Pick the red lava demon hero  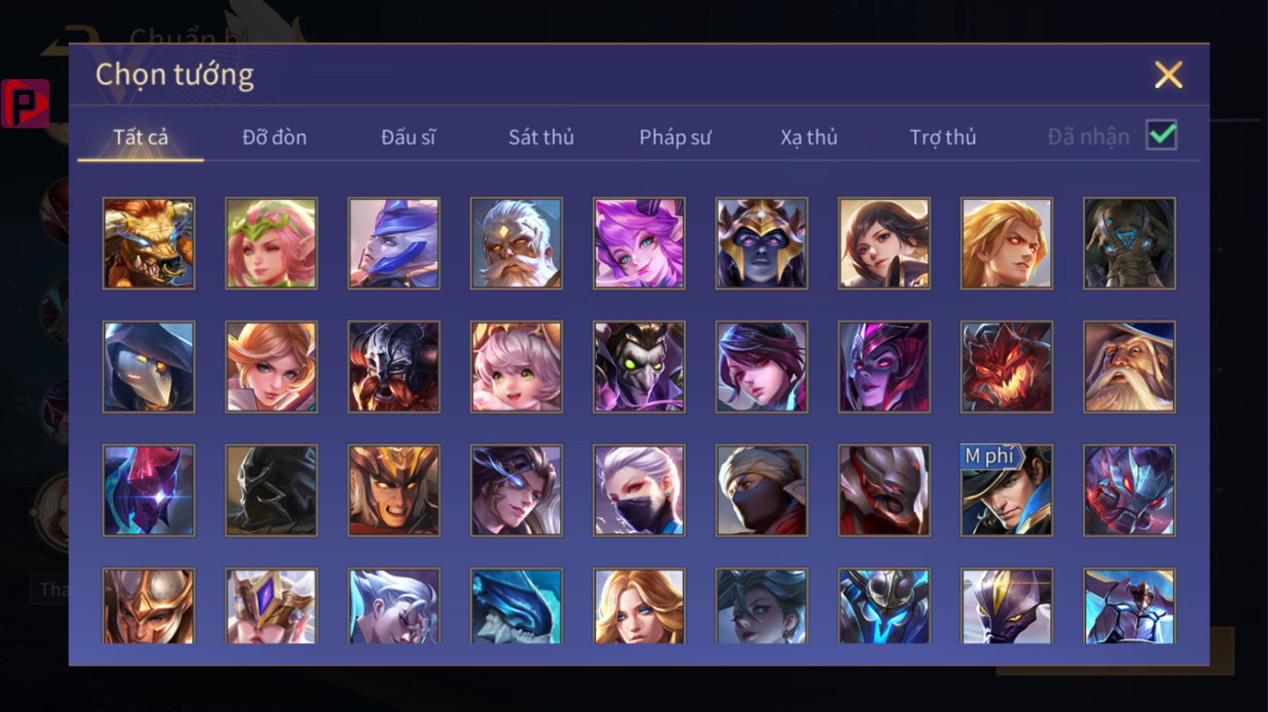coord(1007,367)
